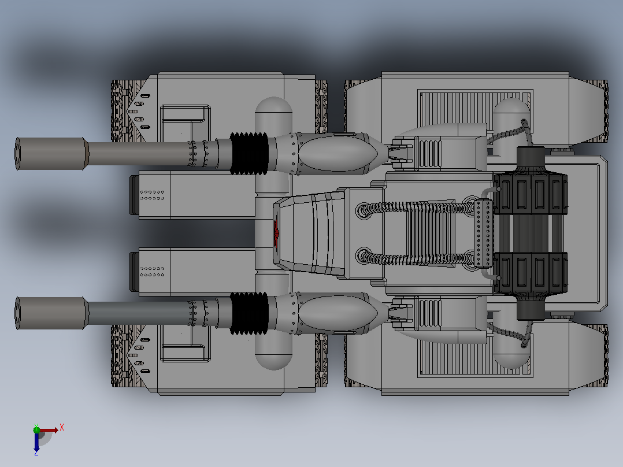This screenshot has height=467, width=623.
Task: Click the red X axis of the orientation triad
Action: (x=49, y=430)
